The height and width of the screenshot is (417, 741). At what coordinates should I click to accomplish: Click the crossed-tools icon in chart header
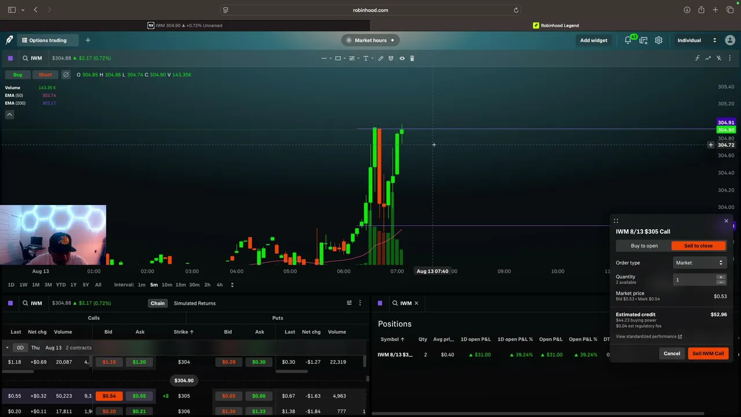pyautogui.click(x=719, y=58)
